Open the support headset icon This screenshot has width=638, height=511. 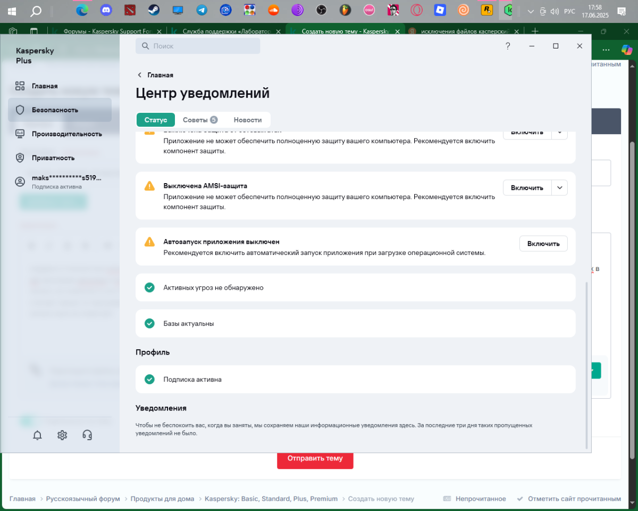pyautogui.click(x=88, y=435)
